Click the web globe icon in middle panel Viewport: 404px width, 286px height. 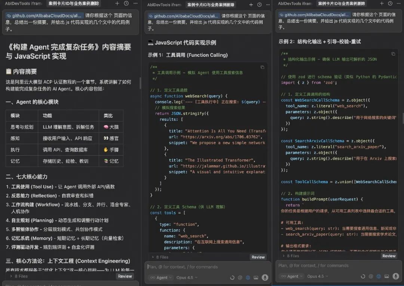click(x=248, y=277)
